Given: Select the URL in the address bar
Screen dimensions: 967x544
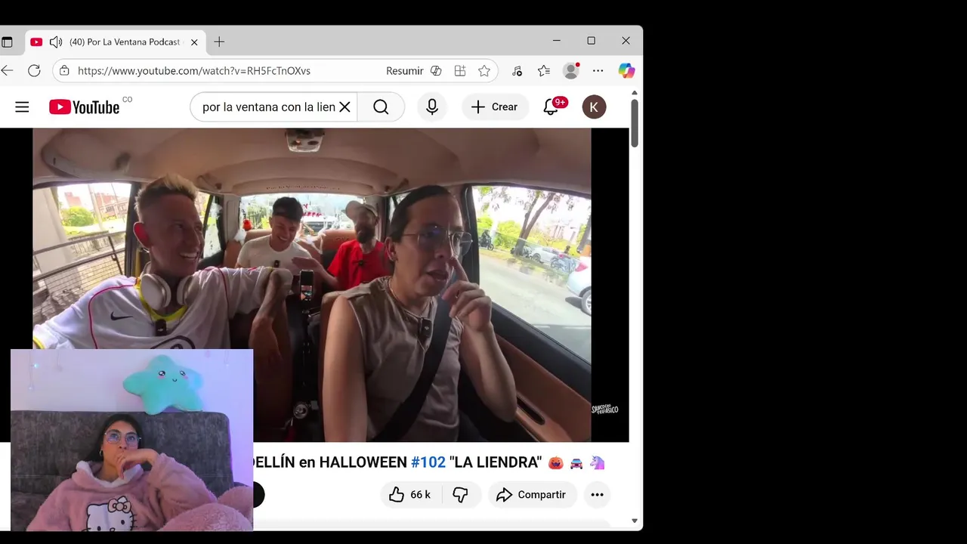Looking at the screenshot, I should coord(194,70).
